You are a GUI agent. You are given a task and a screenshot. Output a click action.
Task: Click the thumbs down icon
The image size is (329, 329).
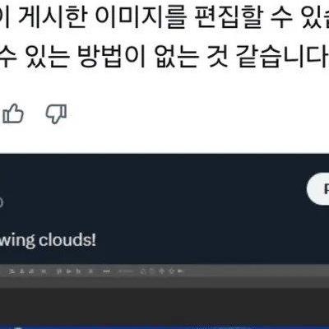tap(56, 114)
